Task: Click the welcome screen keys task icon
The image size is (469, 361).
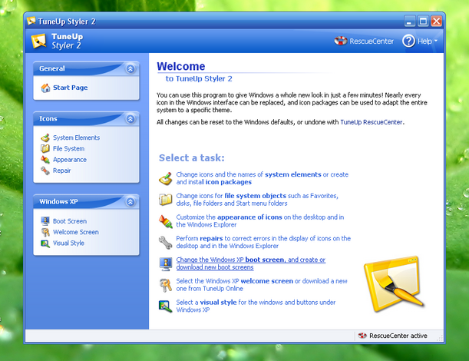Action: (165, 285)
